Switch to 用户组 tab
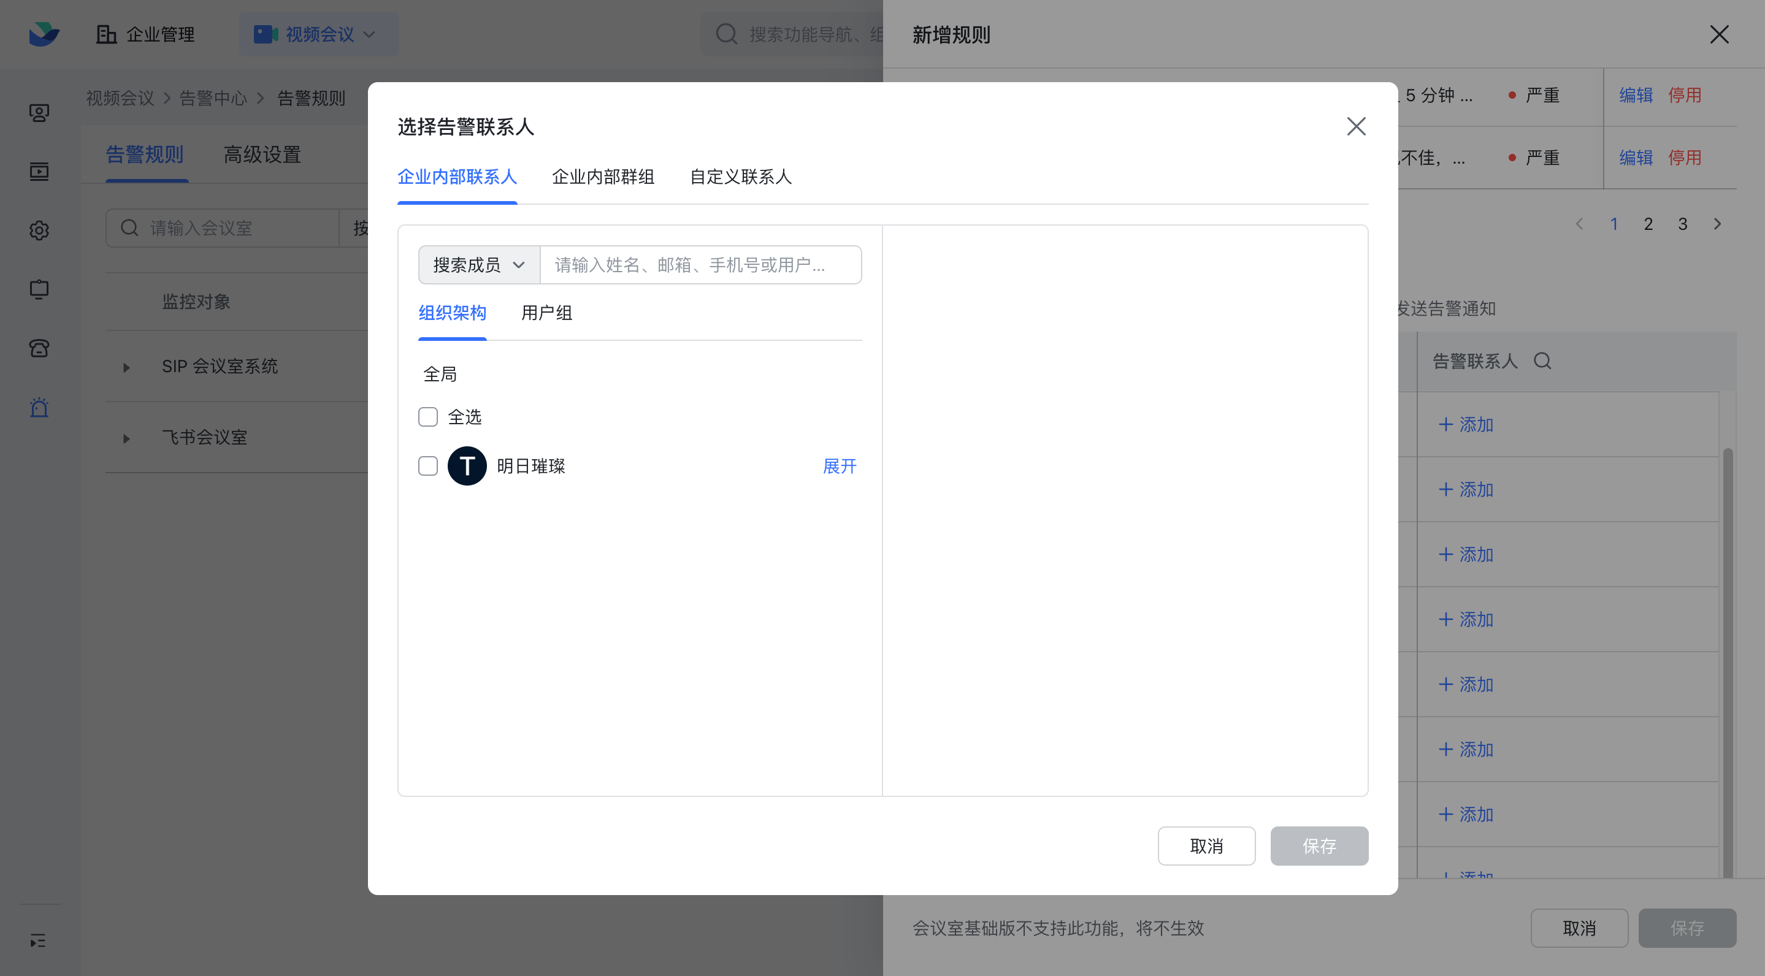This screenshot has width=1765, height=976. pyautogui.click(x=546, y=313)
